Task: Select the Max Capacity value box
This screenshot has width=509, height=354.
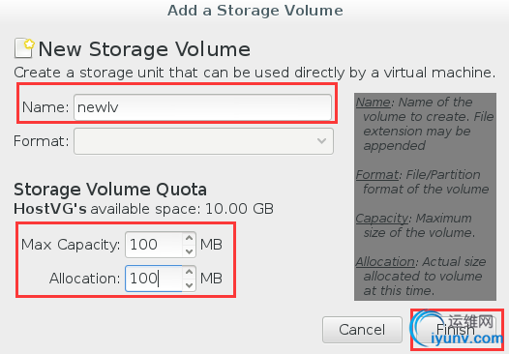Action: 154,245
